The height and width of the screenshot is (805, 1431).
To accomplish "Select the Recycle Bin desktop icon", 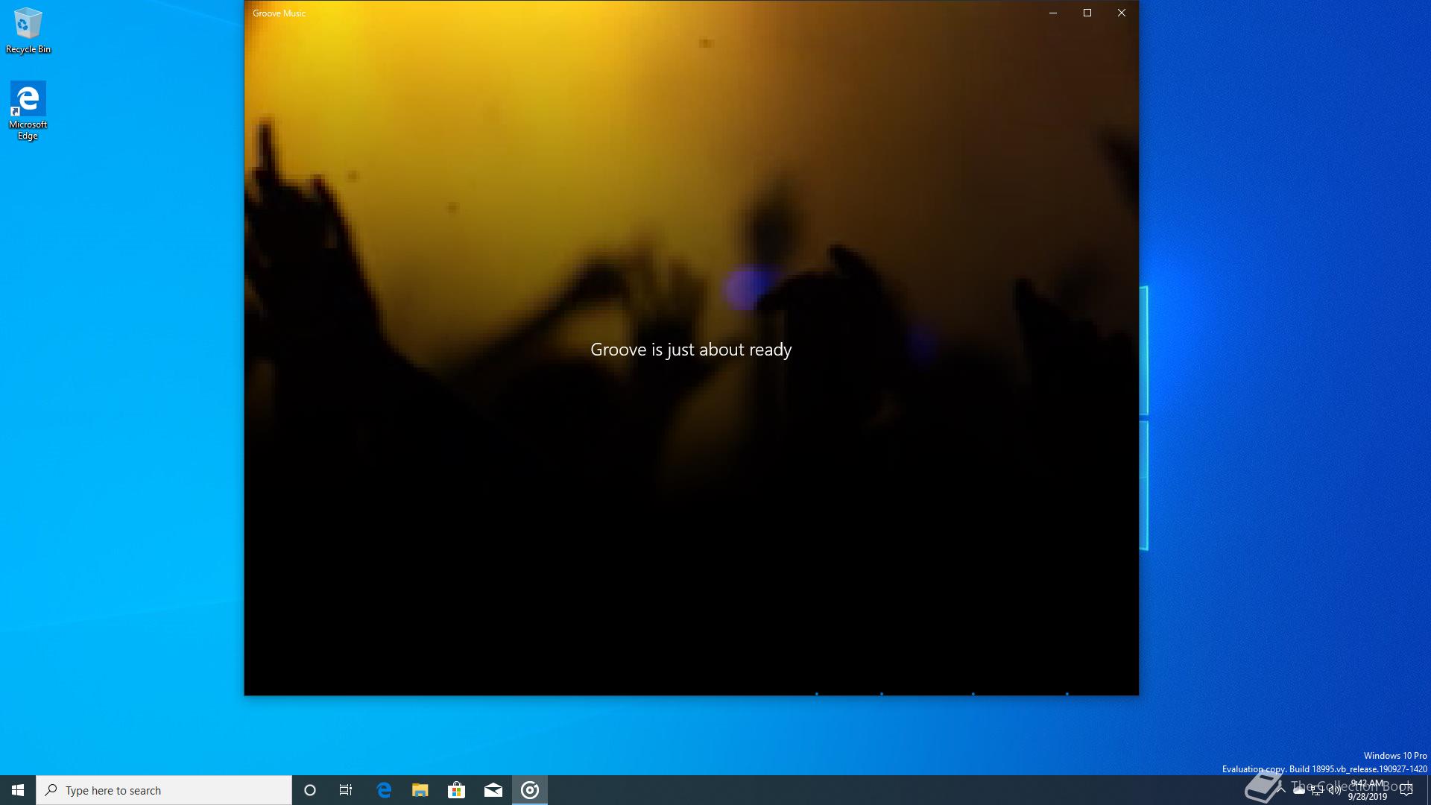I will tap(28, 31).
